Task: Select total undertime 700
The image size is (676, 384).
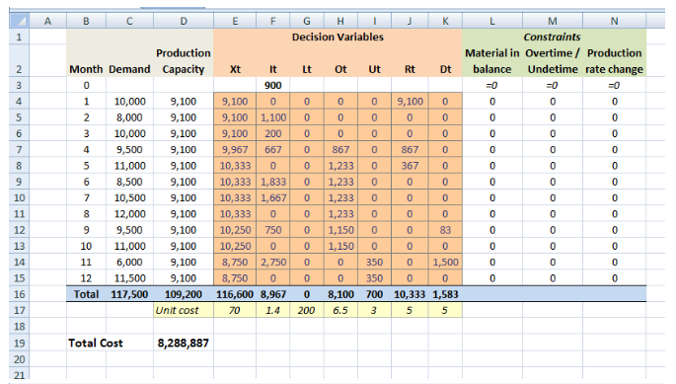Action: (x=374, y=294)
